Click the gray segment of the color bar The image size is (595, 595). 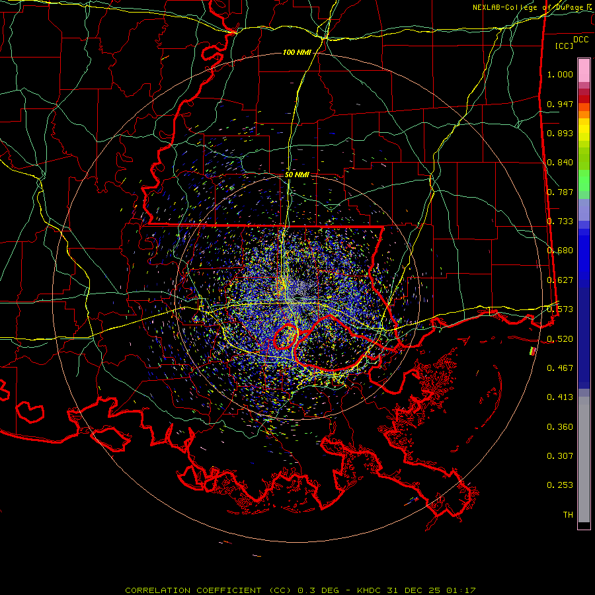pyautogui.click(x=584, y=459)
